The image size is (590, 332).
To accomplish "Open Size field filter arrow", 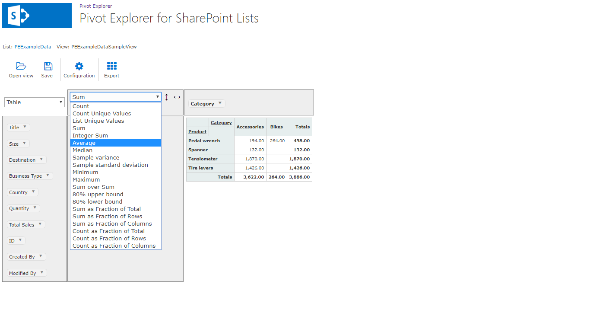I will pyautogui.click(x=24, y=143).
